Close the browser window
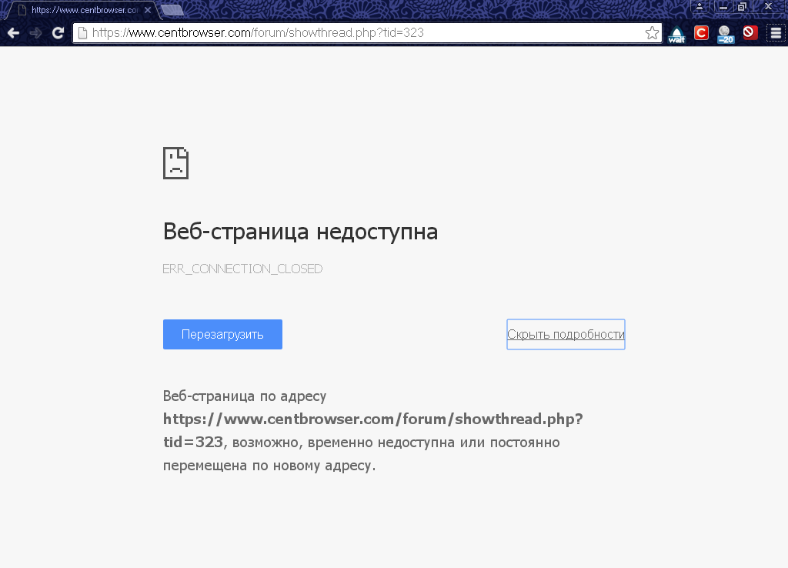This screenshot has height=568, width=788. 769,6
